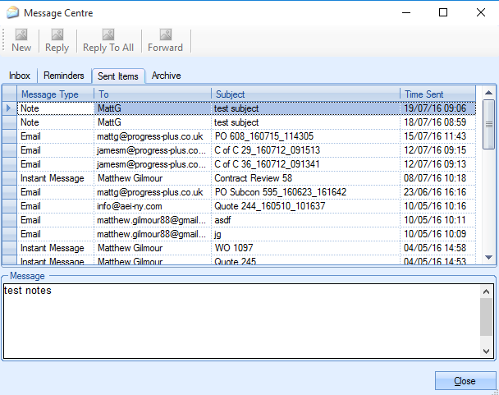Click the Message Centre title bar icon

tap(11, 13)
